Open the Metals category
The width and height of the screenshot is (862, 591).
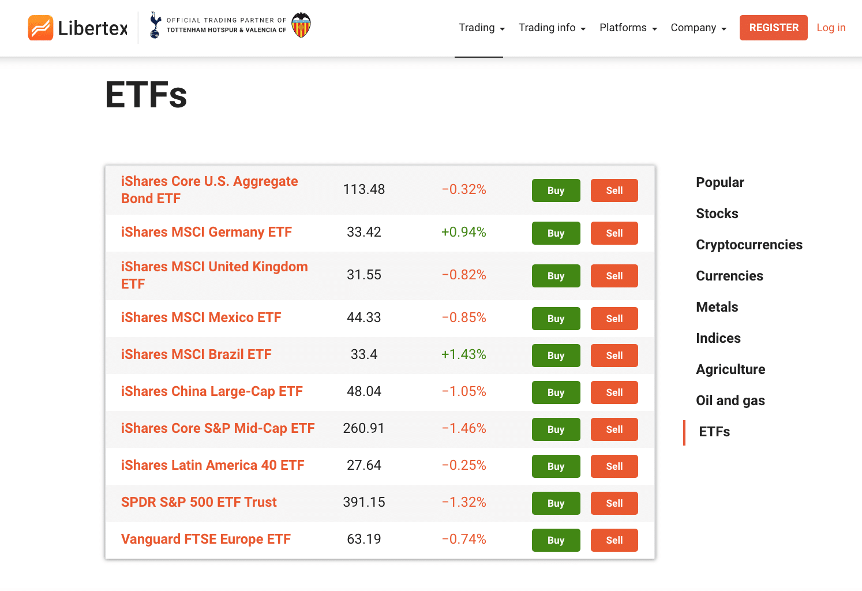coord(717,307)
